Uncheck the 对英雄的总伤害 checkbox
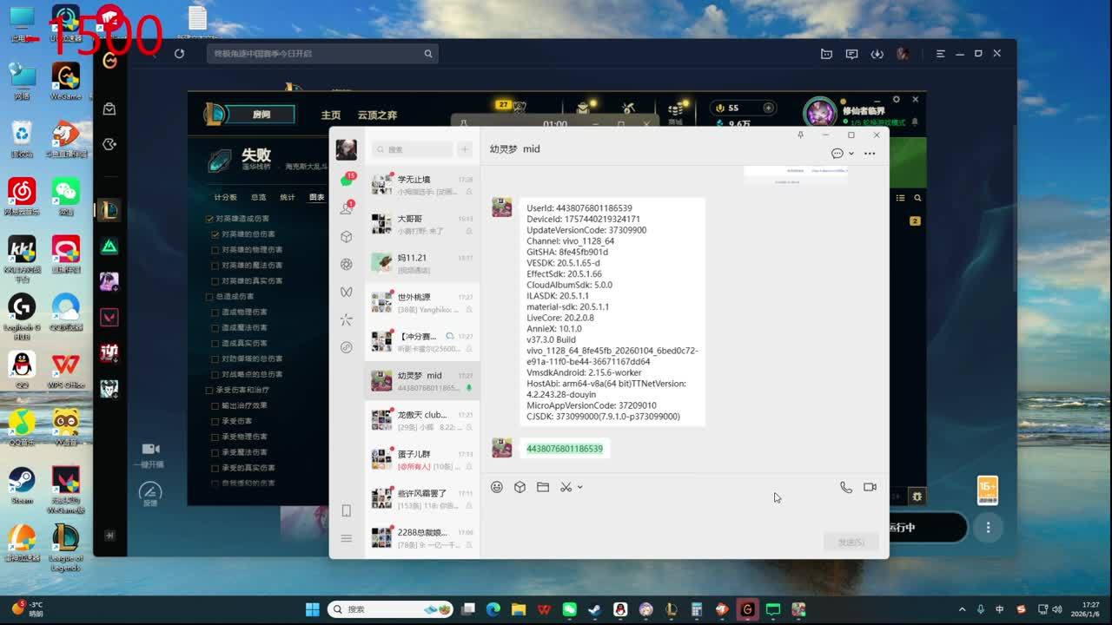The height and width of the screenshot is (625, 1112). click(x=215, y=234)
